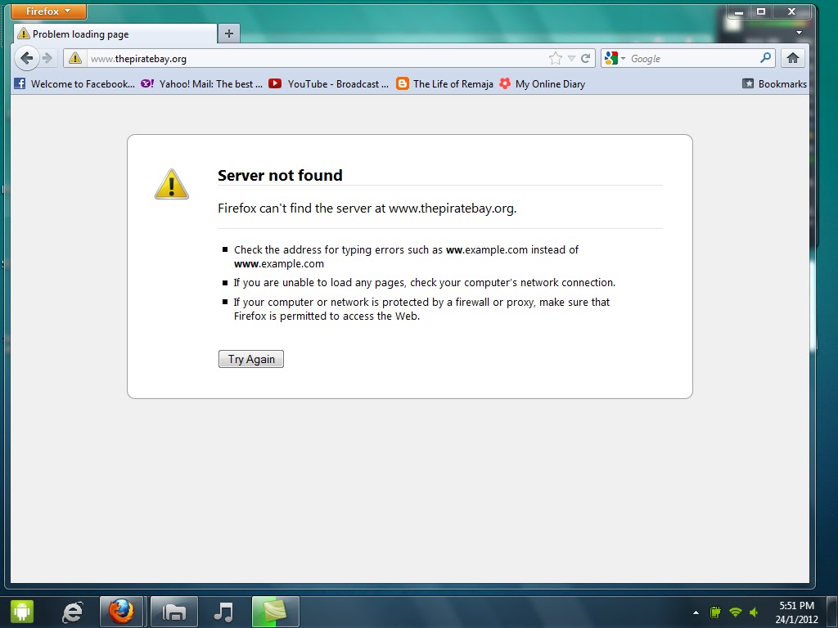Image resolution: width=838 pixels, height=628 pixels.
Task: Launch Internet Explorer from the taskbar
Action: point(73,612)
